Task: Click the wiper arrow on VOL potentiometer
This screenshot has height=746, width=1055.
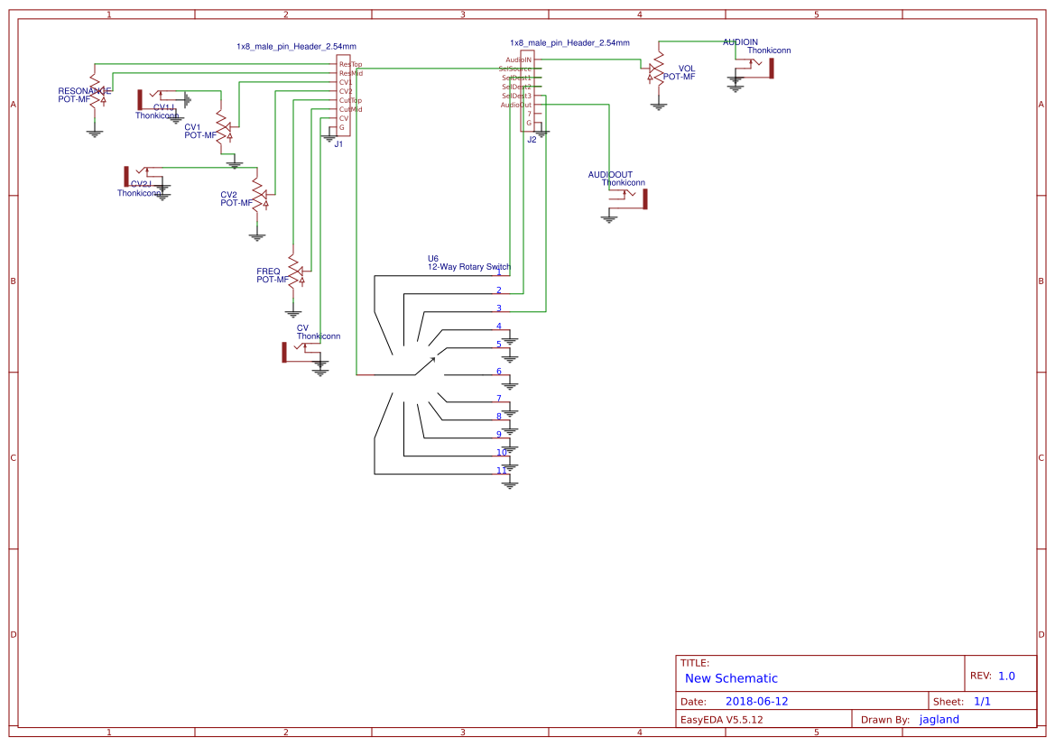Action: [x=652, y=70]
